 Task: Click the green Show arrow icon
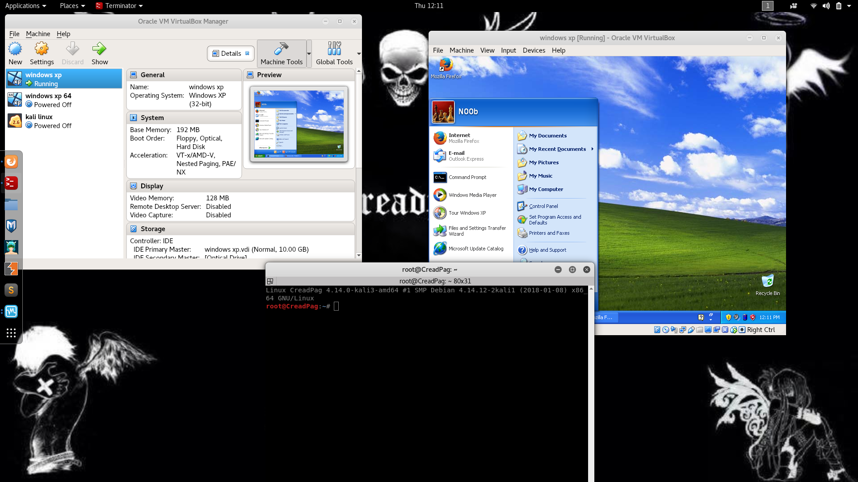coord(99,49)
